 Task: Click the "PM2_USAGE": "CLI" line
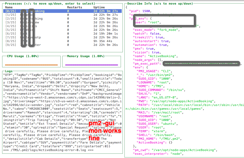pos(154,71)
